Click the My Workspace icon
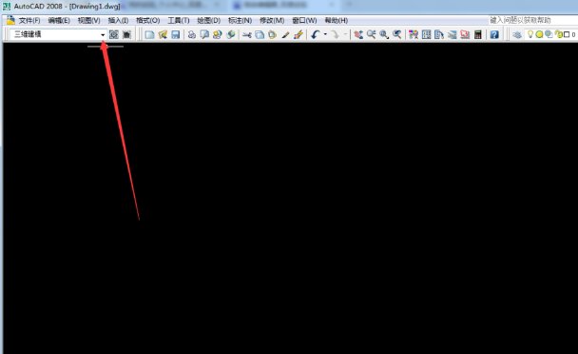 pyautogui.click(x=126, y=34)
